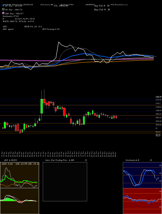Open the red RSI chart panel
162x214 pixels.
[x=142, y=201]
